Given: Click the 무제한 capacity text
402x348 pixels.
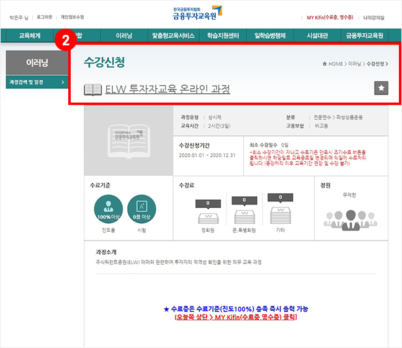Looking at the screenshot, I should pos(349,195).
